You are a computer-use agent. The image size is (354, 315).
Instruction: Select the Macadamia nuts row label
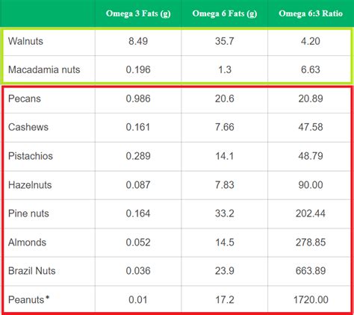point(44,69)
